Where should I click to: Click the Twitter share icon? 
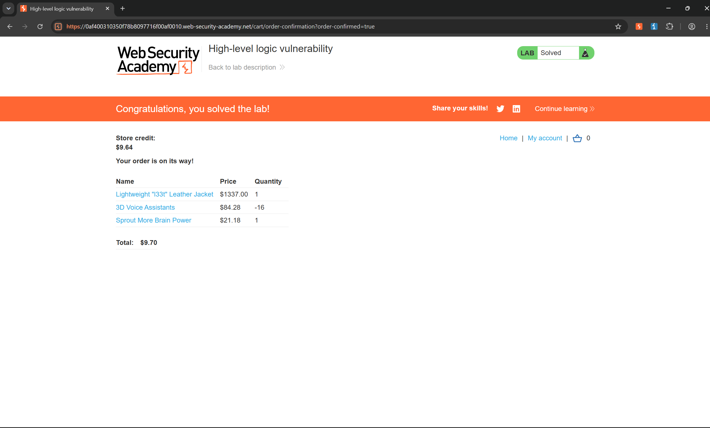click(x=500, y=109)
